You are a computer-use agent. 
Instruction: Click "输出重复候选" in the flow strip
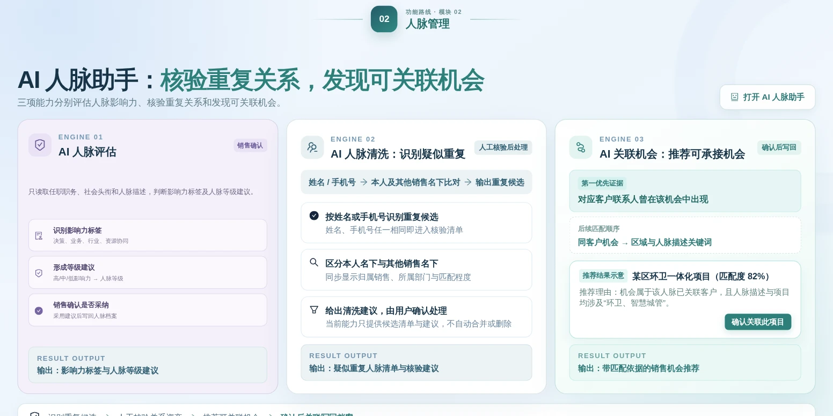500,182
